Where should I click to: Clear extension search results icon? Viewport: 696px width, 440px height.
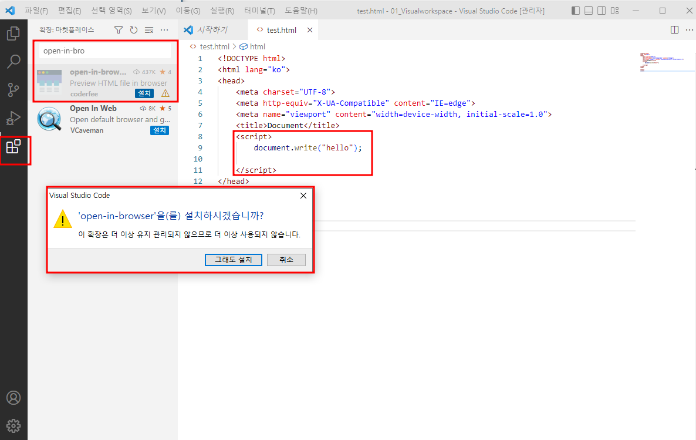(x=149, y=30)
